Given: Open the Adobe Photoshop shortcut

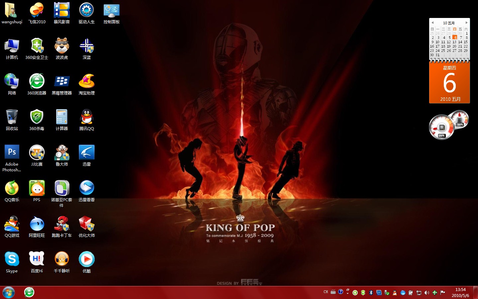Looking at the screenshot, I should pyautogui.click(x=12, y=158).
